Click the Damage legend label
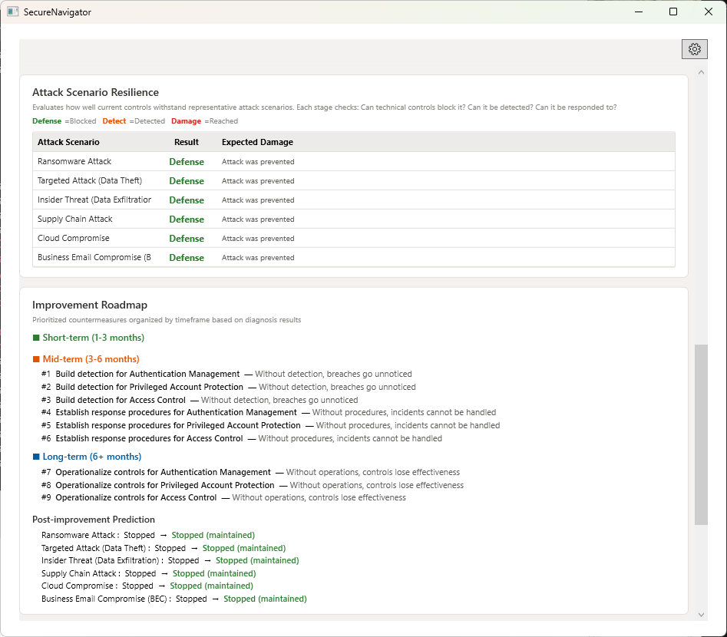 pos(186,120)
